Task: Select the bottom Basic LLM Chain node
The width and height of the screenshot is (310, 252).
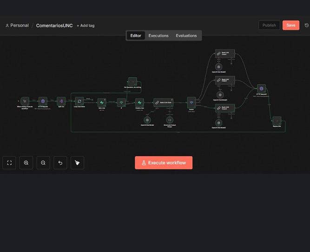Action: 225,108
